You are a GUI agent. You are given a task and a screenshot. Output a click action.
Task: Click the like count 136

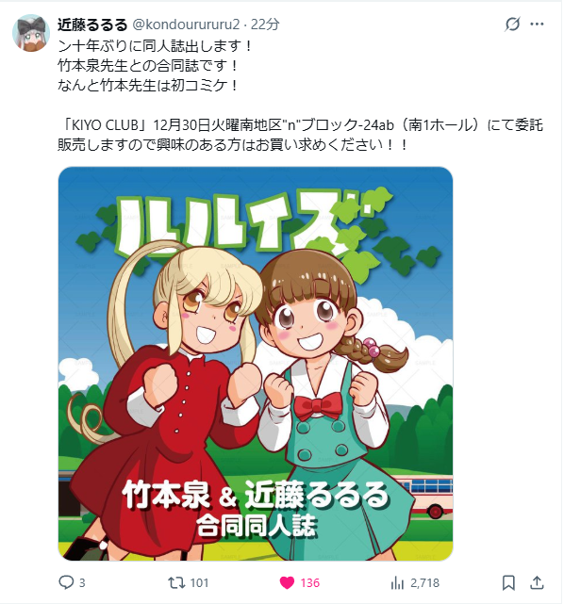click(310, 583)
